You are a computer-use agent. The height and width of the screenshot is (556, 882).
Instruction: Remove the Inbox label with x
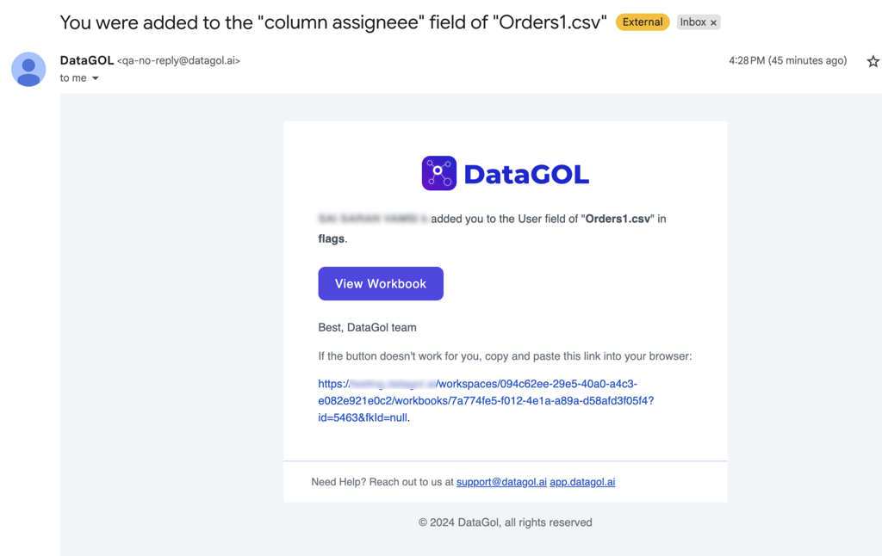[713, 23]
